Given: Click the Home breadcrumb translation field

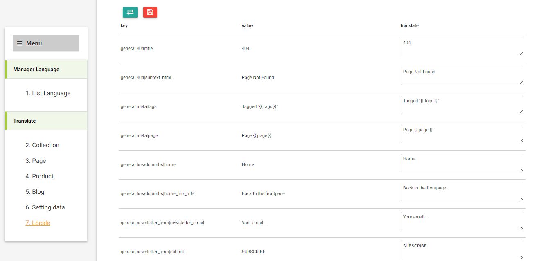Looking at the screenshot, I should click(462, 163).
